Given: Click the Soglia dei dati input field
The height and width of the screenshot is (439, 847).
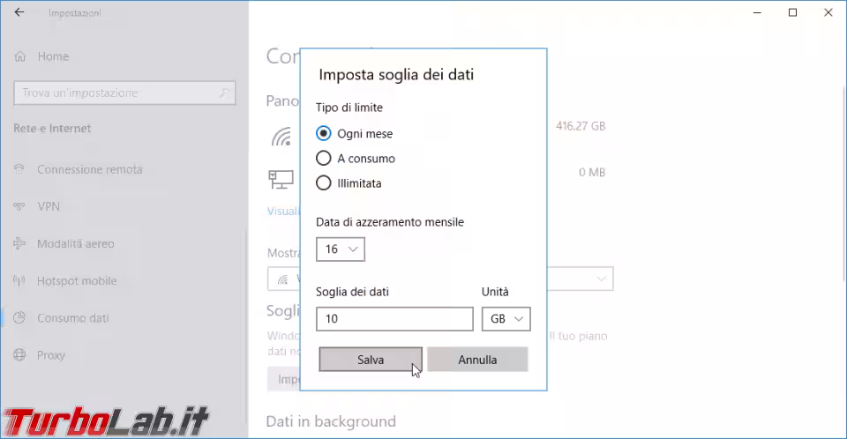Looking at the screenshot, I should coord(394,318).
